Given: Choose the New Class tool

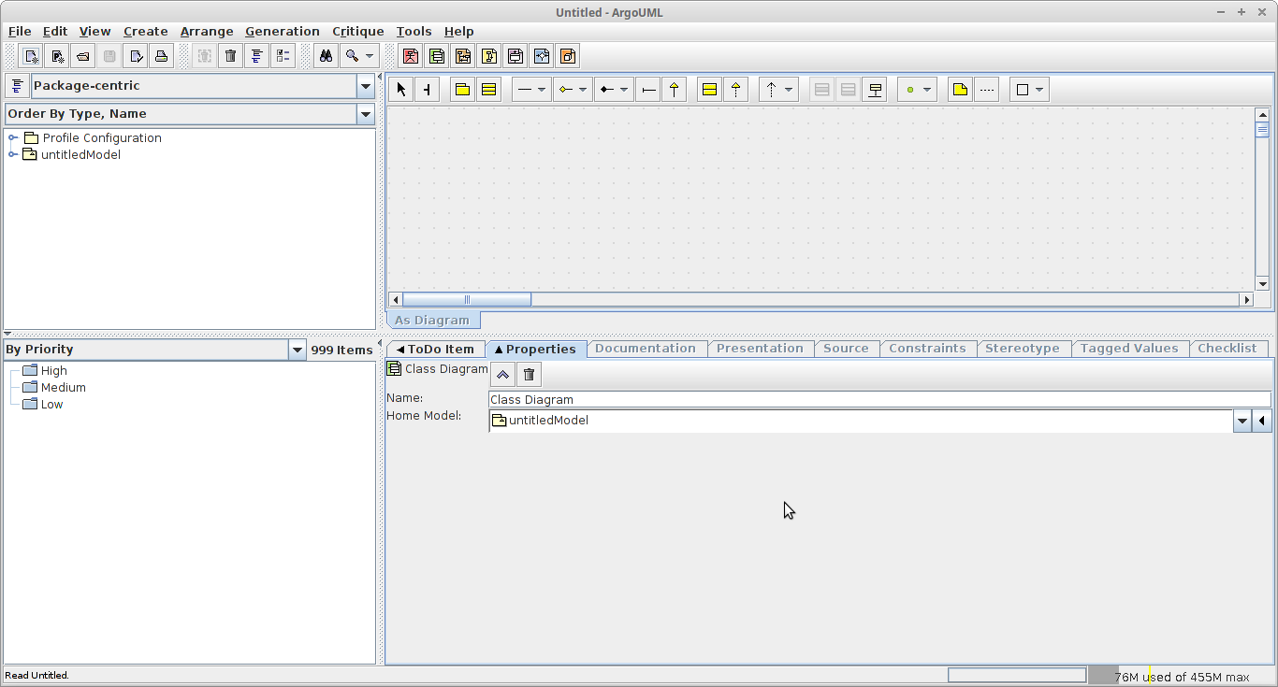Looking at the screenshot, I should (488, 90).
